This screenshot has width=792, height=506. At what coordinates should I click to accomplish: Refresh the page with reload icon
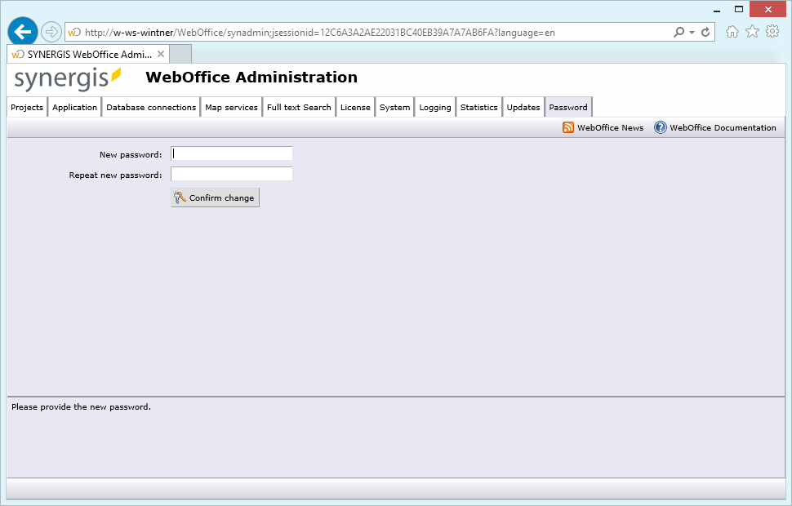706,32
